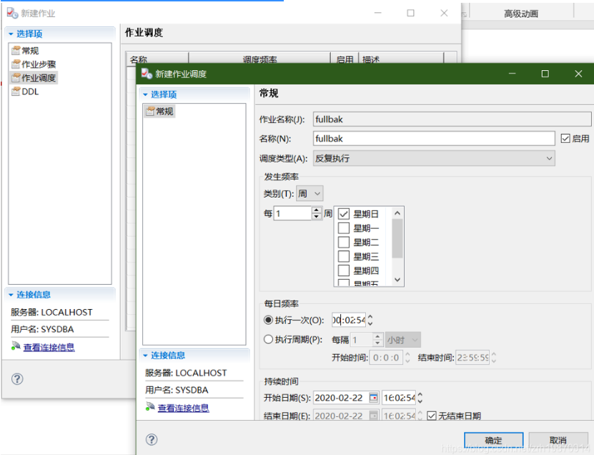
Task: Select 常规 in the 新建作业调度 options tree
Action: (159, 111)
